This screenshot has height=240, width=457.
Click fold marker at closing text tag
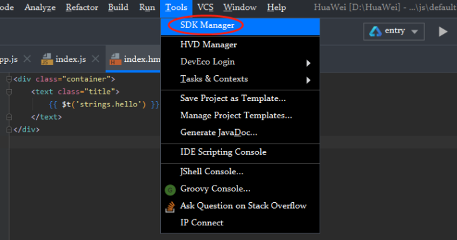[9, 117]
